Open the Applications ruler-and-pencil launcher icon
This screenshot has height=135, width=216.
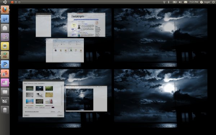pos(5,101)
